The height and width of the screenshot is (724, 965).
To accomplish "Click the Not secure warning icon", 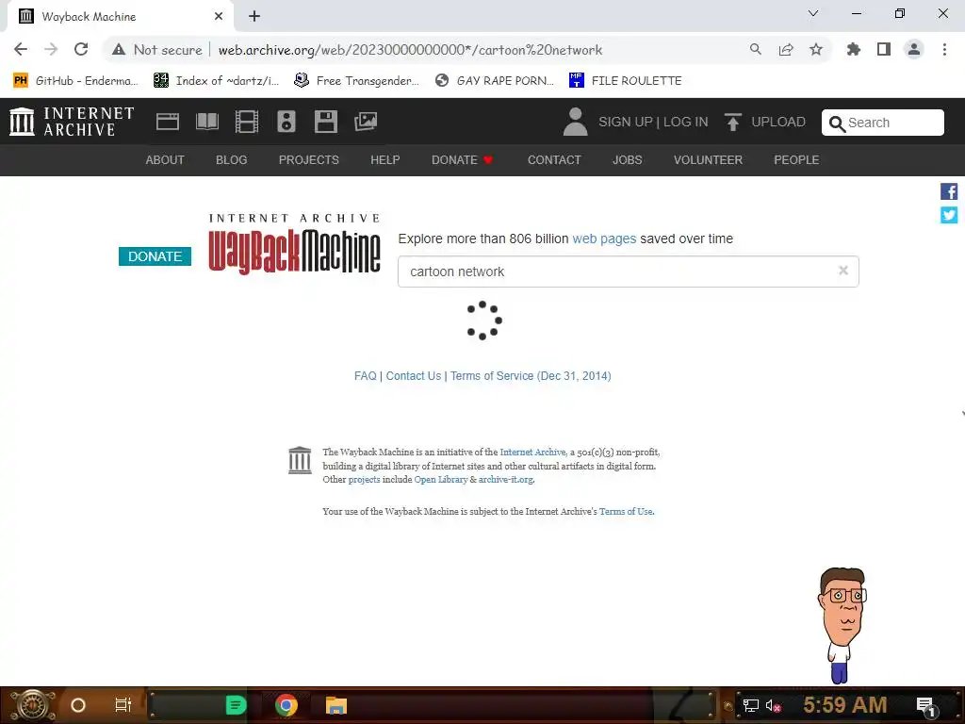I will (x=119, y=50).
